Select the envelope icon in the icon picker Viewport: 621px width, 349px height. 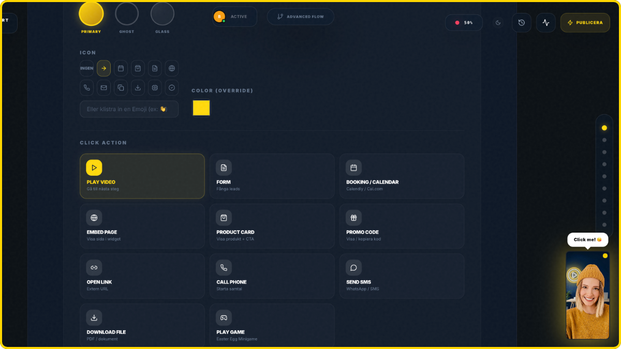103,87
